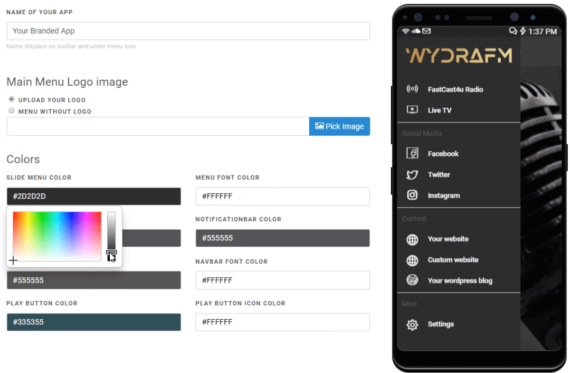570x373 pixels.
Task: Click the Wi-Fi icon in phone status bar
Action: coord(405,31)
